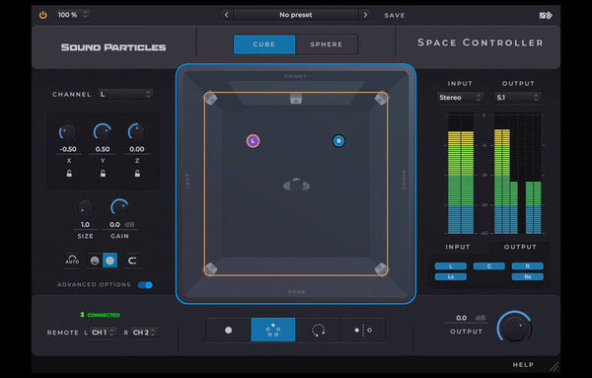592x378 pixels.
Task: Click the input level meter
Action: pos(461,174)
